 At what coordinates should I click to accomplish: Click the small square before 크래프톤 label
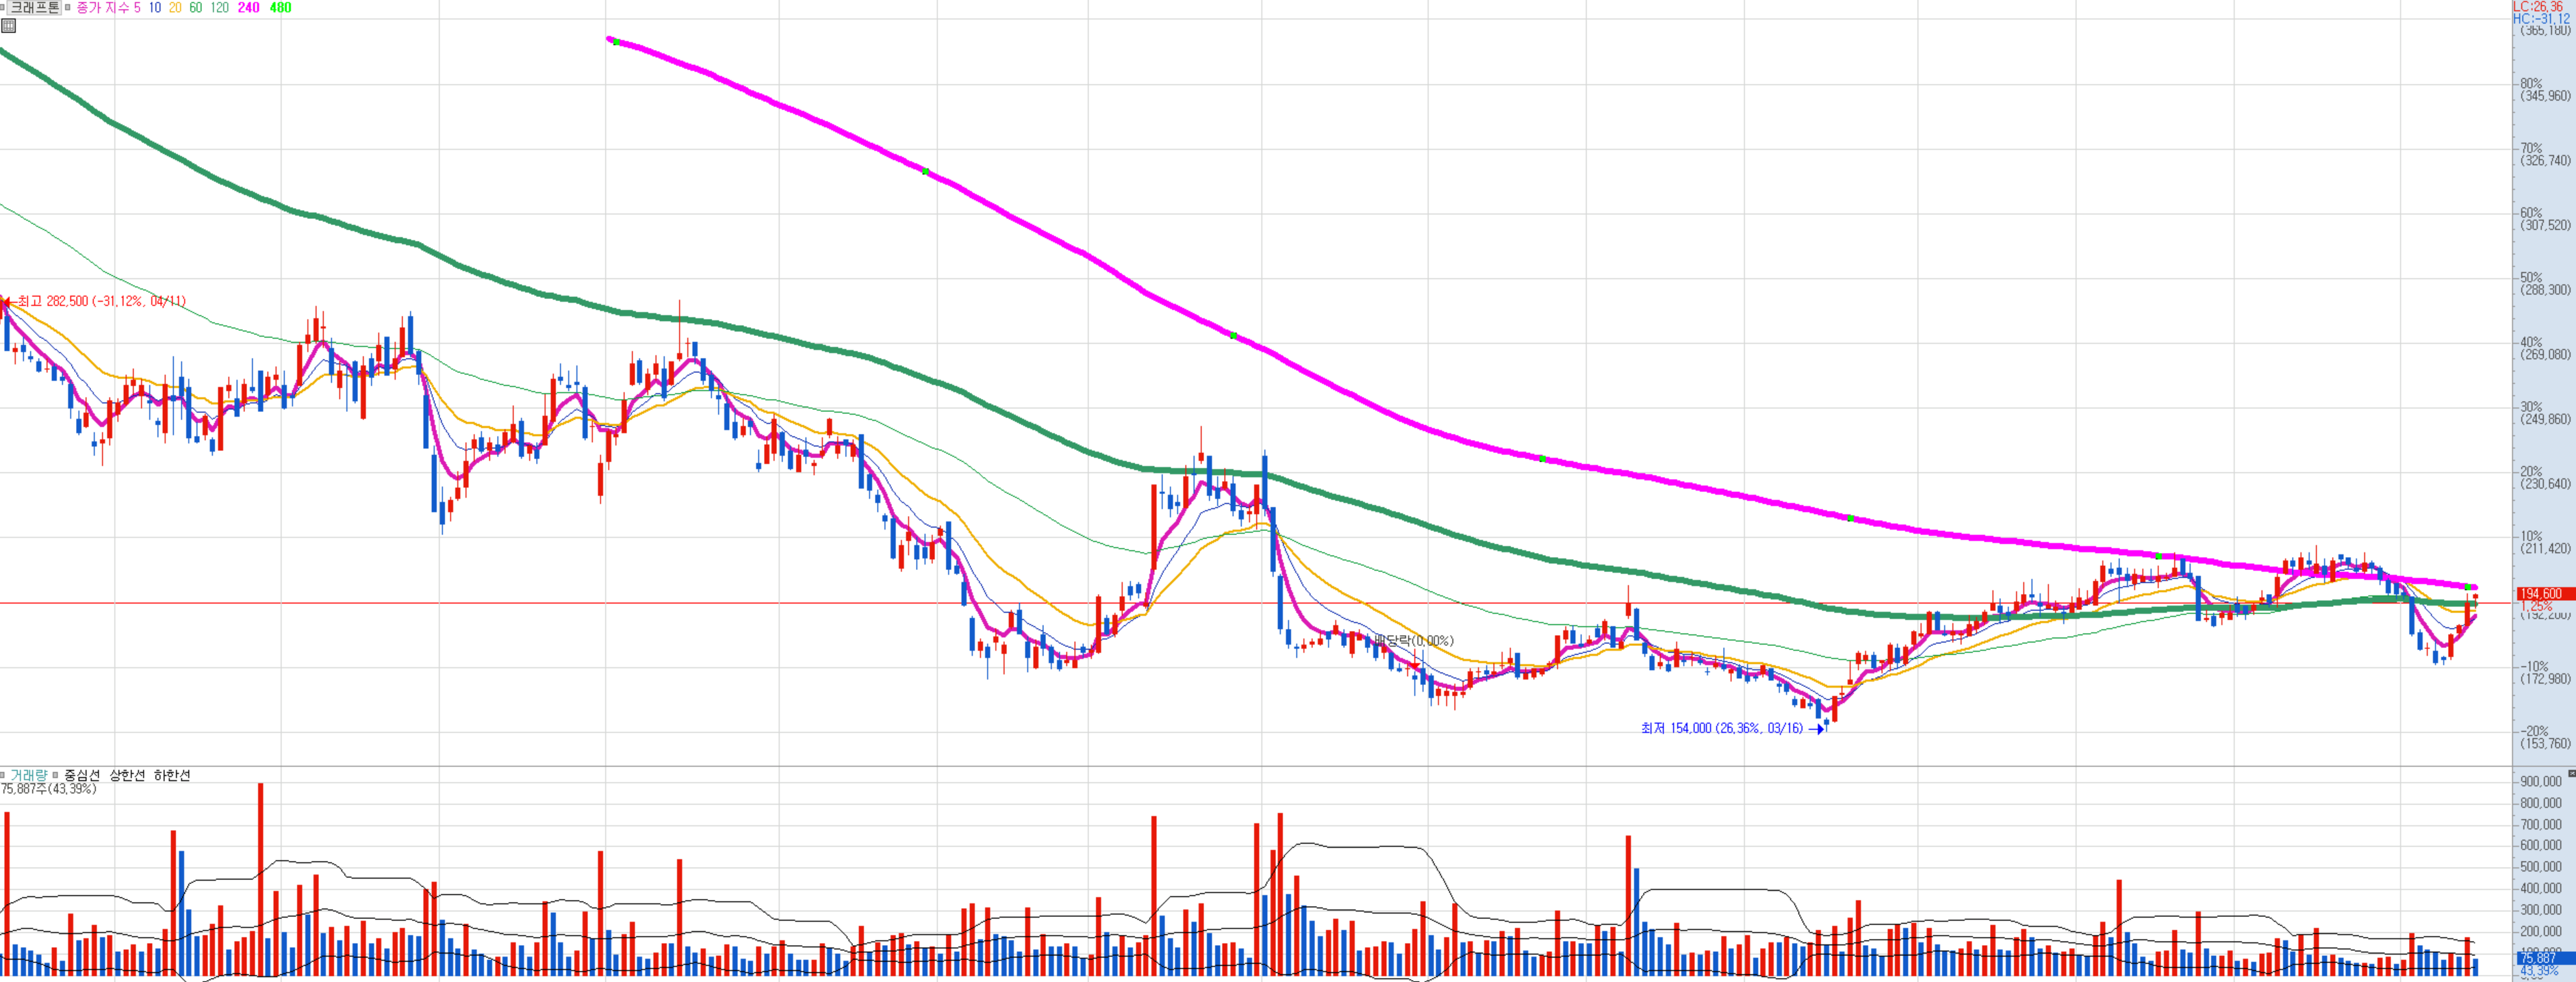pyautogui.click(x=3, y=7)
